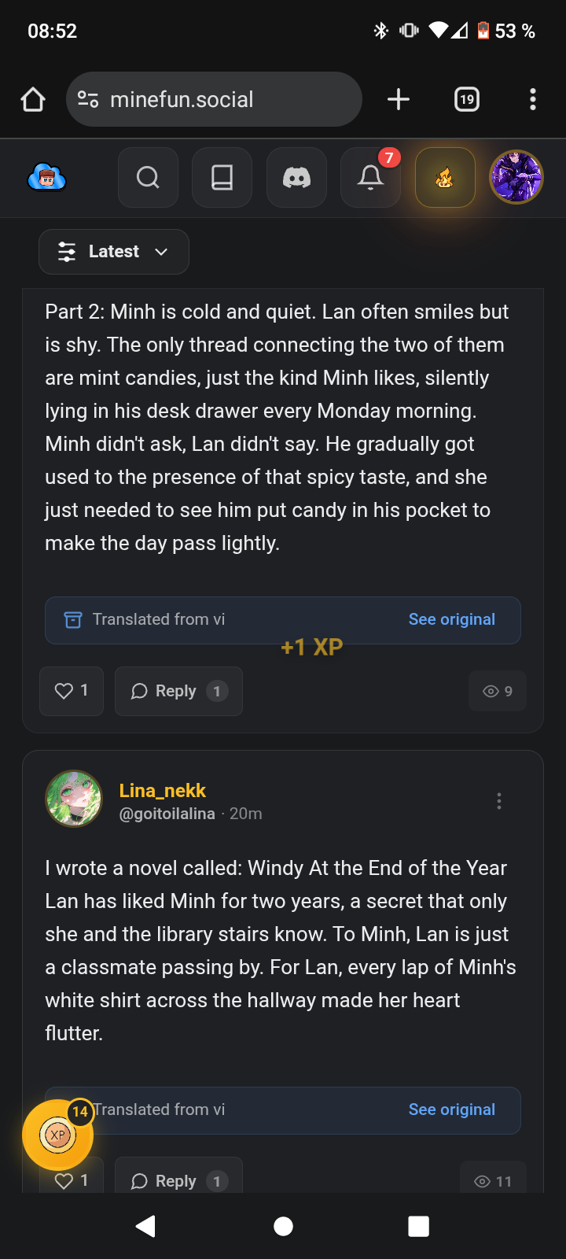Open the Discord icon link

click(x=296, y=178)
